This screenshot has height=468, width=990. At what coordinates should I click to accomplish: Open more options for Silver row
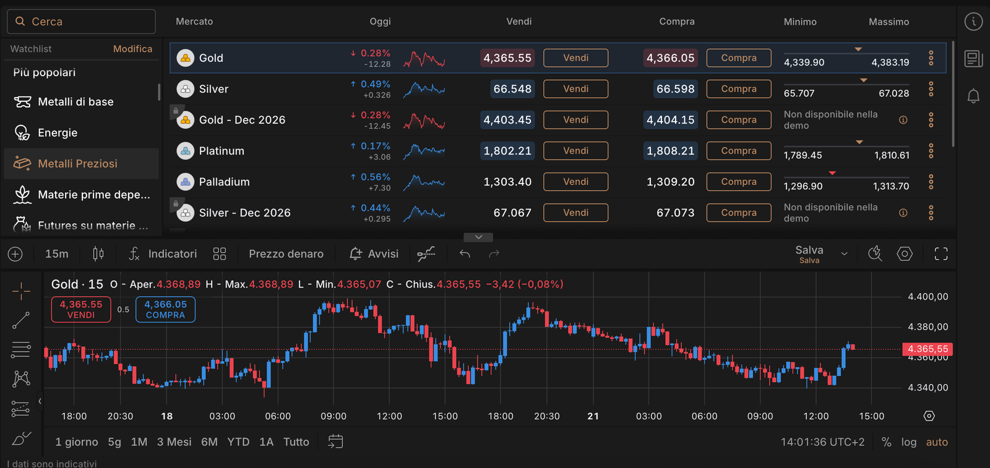[x=931, y=89]
